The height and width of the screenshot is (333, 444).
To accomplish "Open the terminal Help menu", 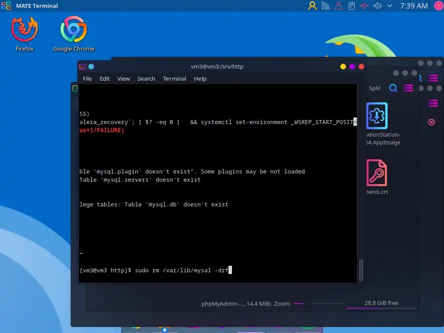I will click(200, 79).
